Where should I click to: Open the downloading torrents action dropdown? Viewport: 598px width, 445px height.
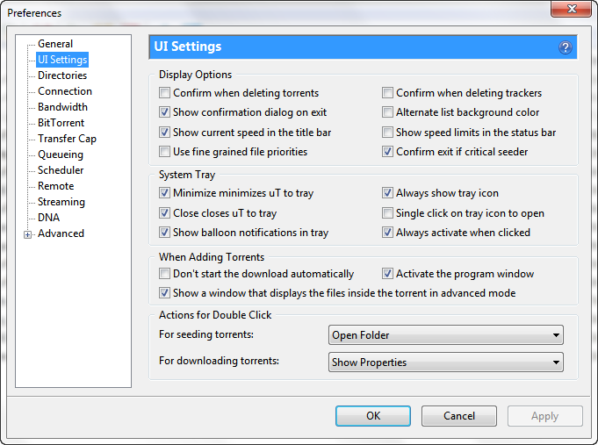click(x=445, y=362)
